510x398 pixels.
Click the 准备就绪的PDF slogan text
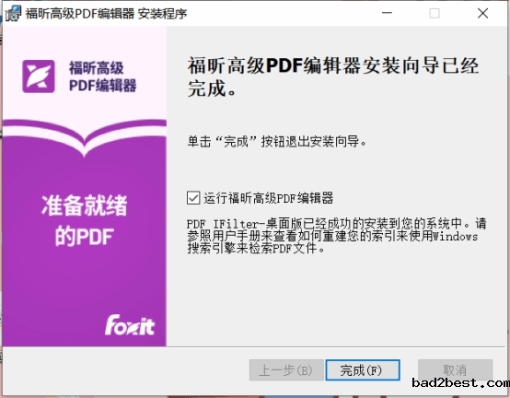coord(85,220)
